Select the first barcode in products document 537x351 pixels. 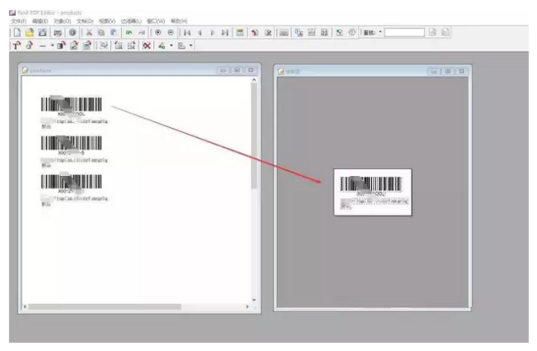click(72, 104)
